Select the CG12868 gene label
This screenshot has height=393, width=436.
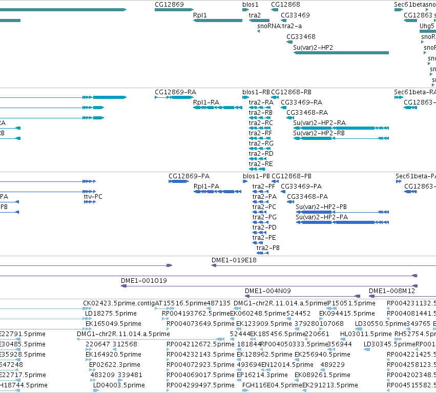pos(285,5)
